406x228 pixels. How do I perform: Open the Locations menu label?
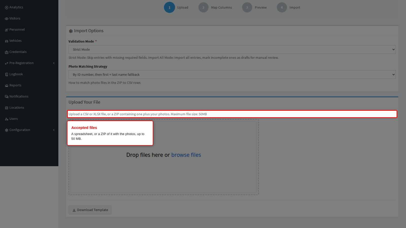17,108
